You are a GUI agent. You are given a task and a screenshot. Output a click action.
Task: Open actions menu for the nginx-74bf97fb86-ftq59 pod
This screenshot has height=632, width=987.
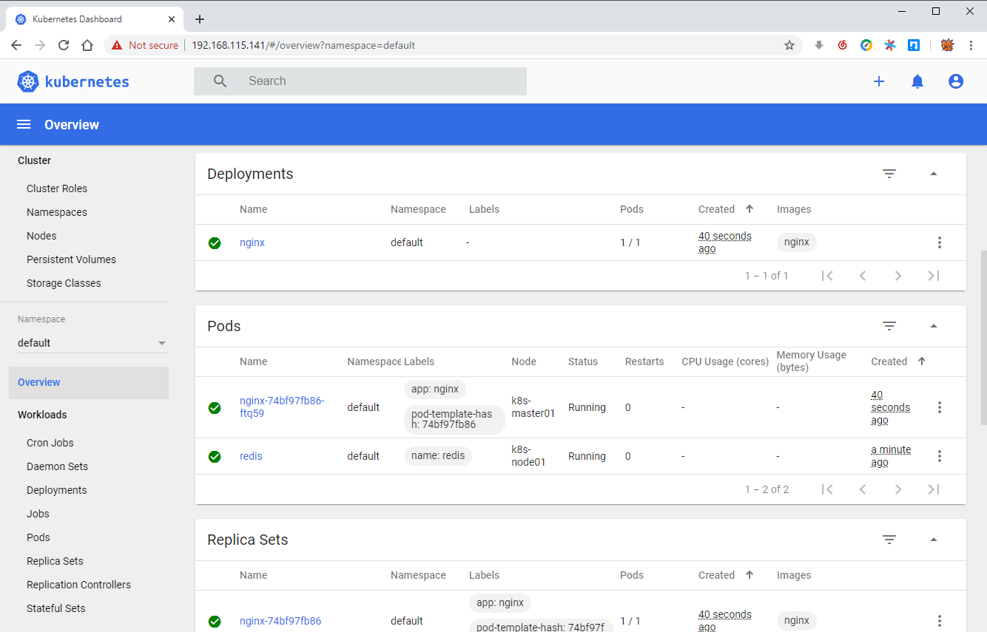[940, 407]
